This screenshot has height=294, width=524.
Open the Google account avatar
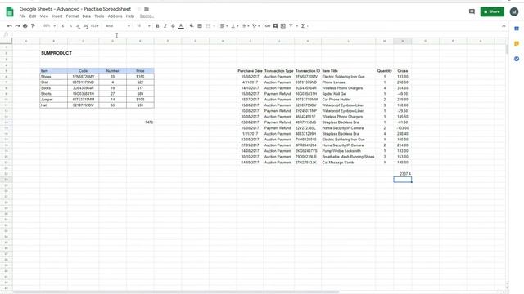[514, 11]
